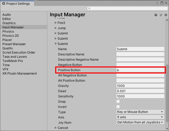This screenshot has height=131, width=169.
Task: Click the vertical scrollbar thumb
Action: 167,93
